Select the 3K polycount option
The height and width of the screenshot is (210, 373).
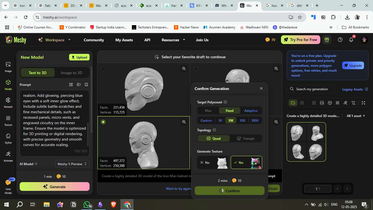point(220,120)
